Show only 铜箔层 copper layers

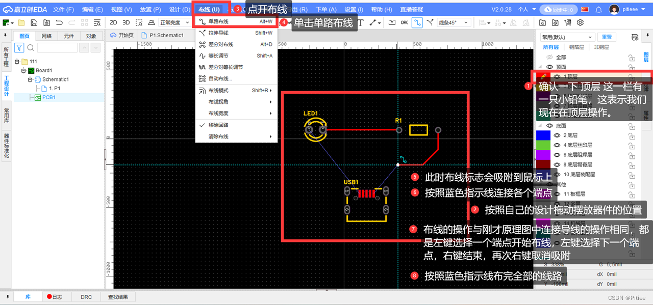pos(577,47)
